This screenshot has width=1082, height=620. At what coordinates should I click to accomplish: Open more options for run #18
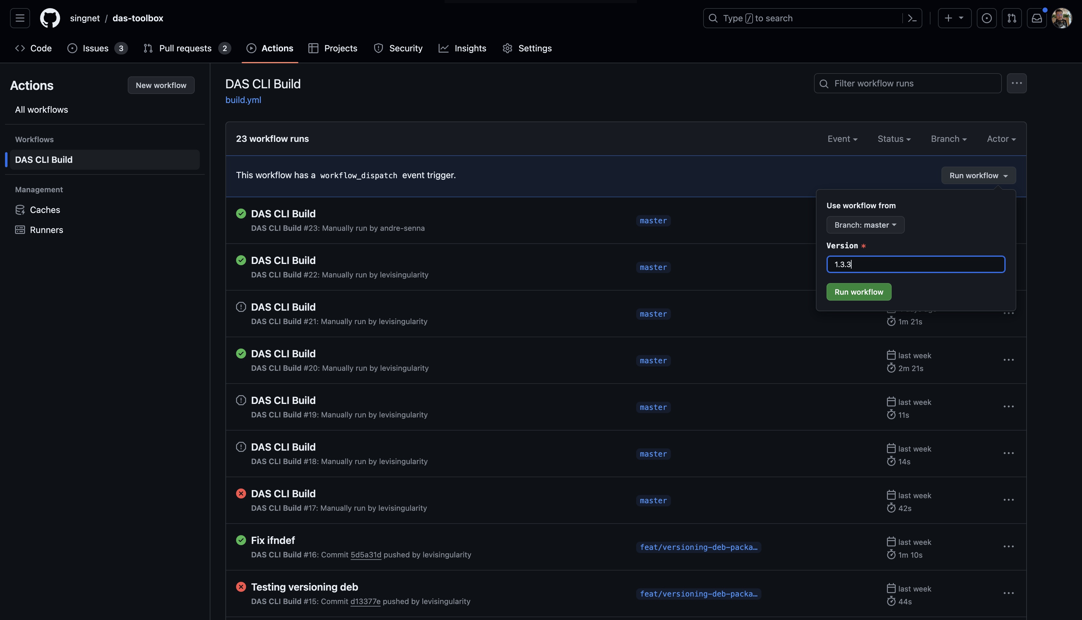click(x=1008, y=453)
